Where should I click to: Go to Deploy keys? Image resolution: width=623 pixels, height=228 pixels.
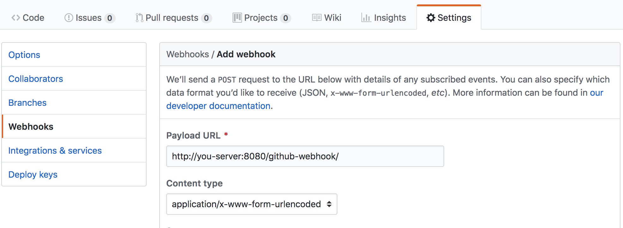[74, 174]
